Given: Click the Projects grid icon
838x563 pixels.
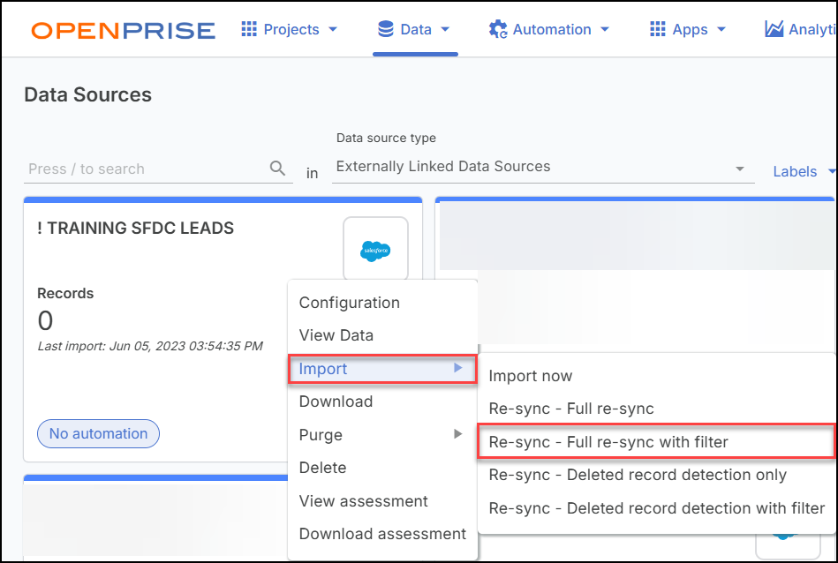Looking at the screenshot, I should pos(249,29).
